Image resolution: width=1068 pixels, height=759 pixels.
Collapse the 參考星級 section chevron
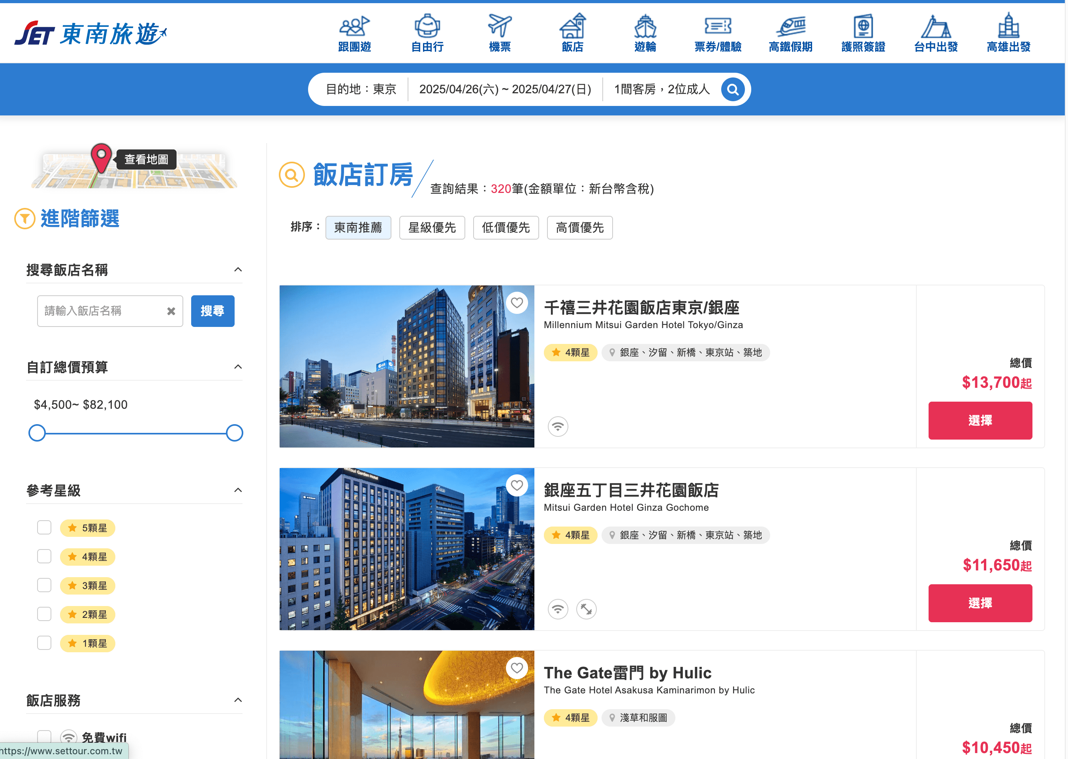click(238, 490)
